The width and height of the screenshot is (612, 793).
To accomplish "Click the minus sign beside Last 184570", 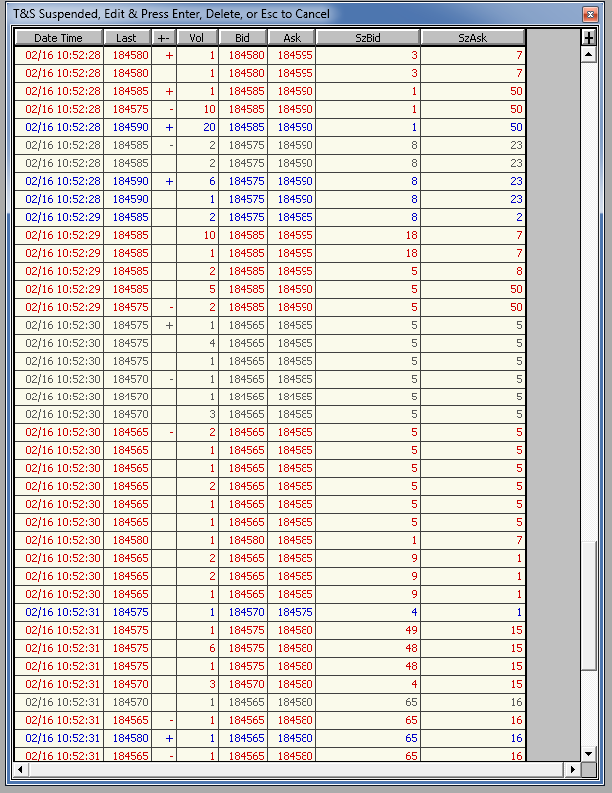I will (171, 379).
